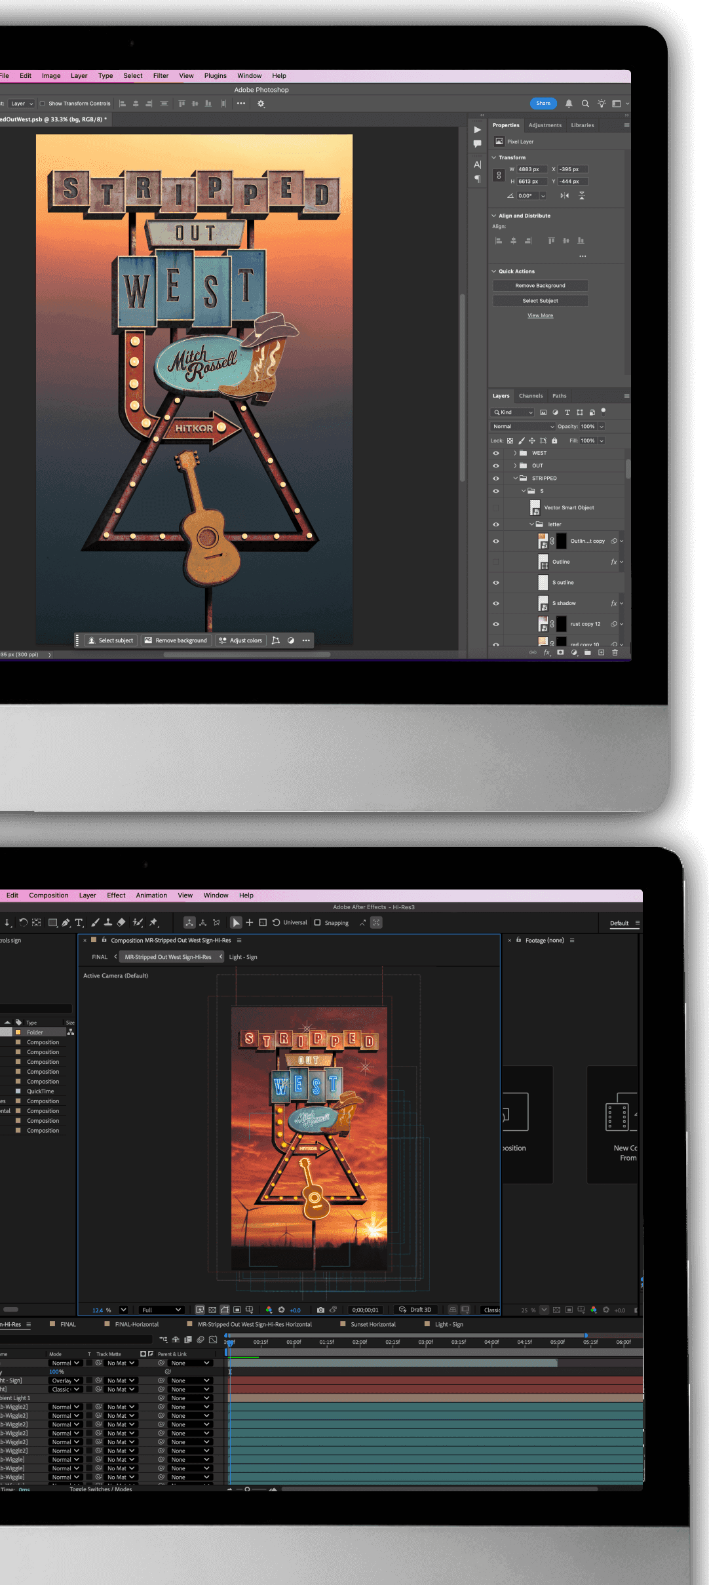The image size is (709, 1585).
Task: Open After Effects Animation menu
Action: click(151, 895)
